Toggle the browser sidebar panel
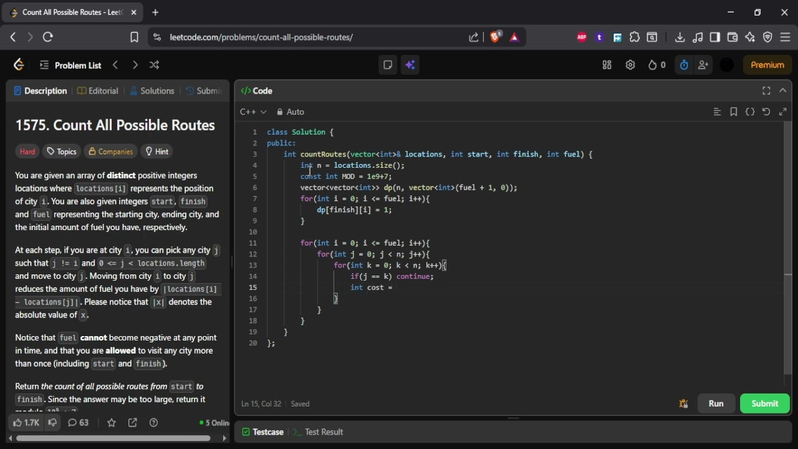The height and width of the screenshot is (449, 798). click(715, 37)
